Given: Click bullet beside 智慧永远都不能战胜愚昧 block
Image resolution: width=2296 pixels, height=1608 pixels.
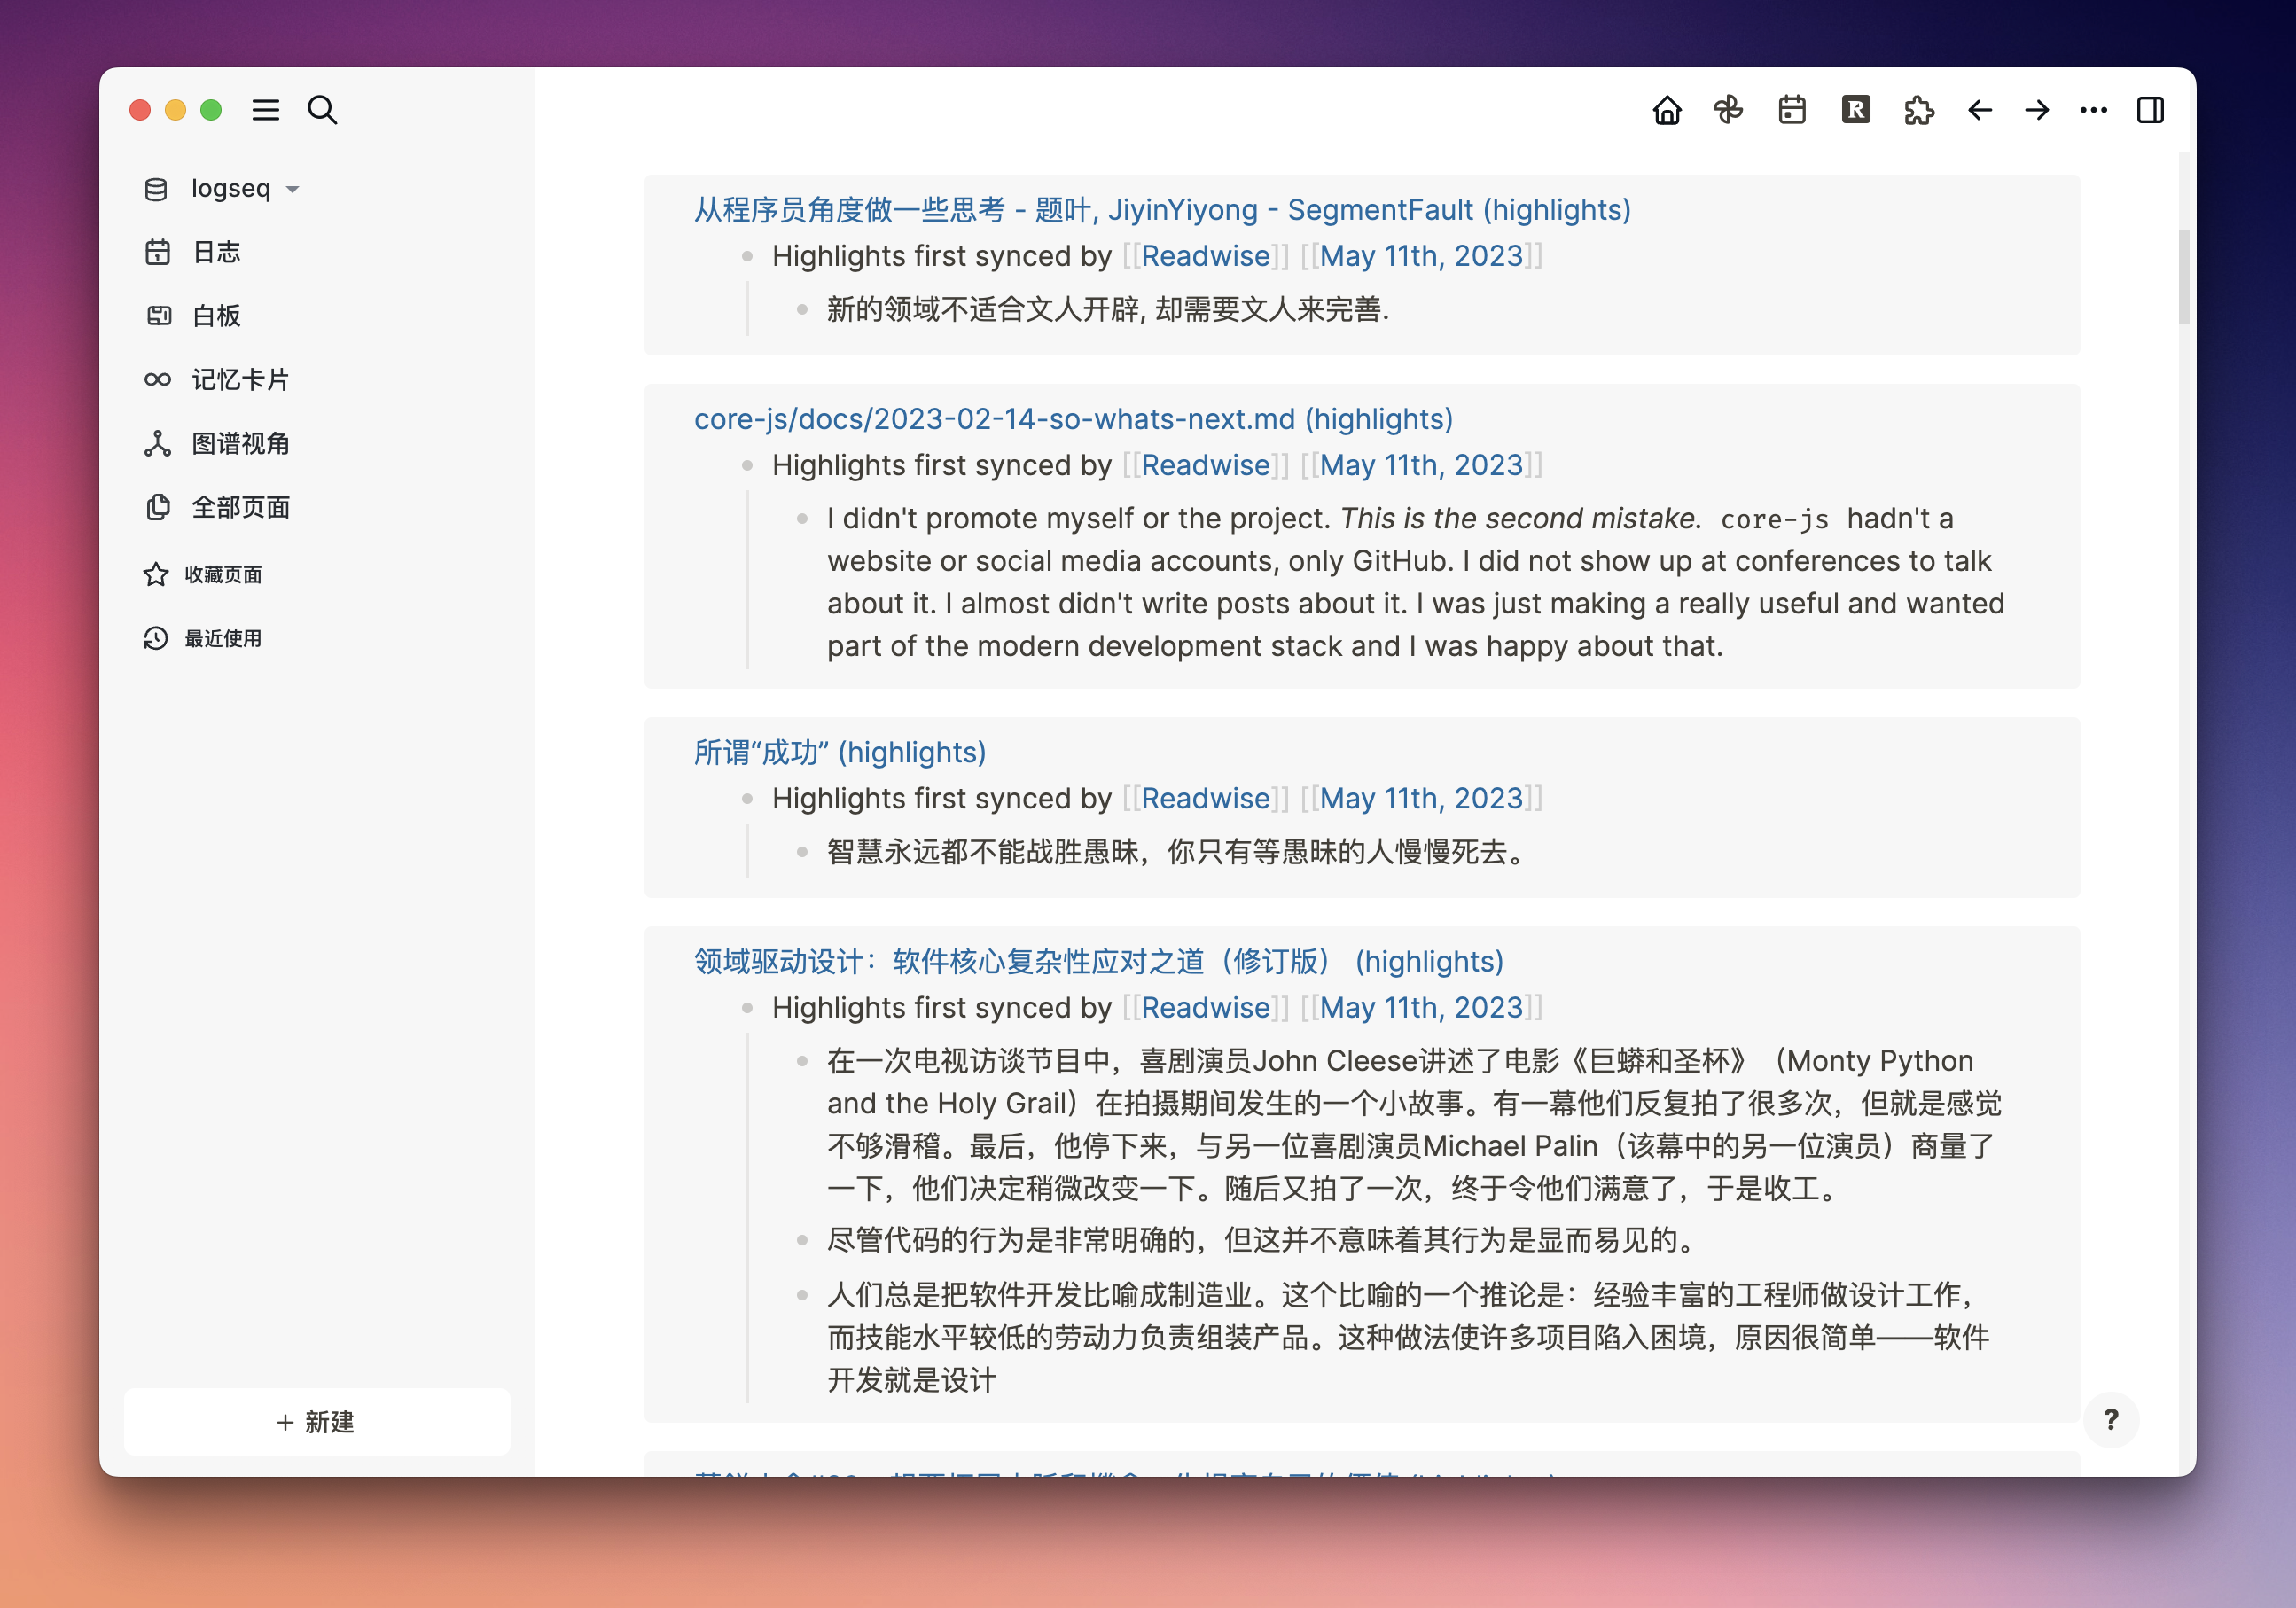Looking at the screenshot, I should (801, 851).
